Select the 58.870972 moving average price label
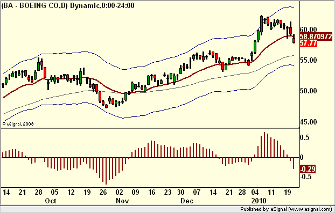The image size is (335, 213). point(316,36)
